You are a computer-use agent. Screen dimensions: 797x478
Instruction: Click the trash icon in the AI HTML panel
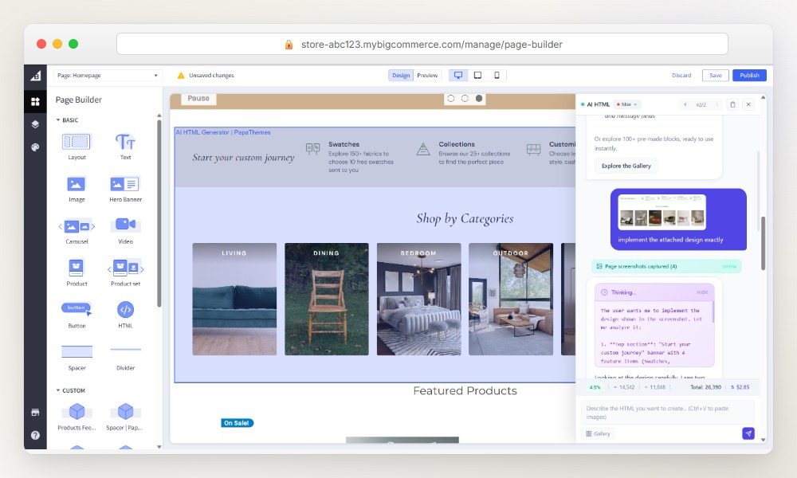[732, 104]
